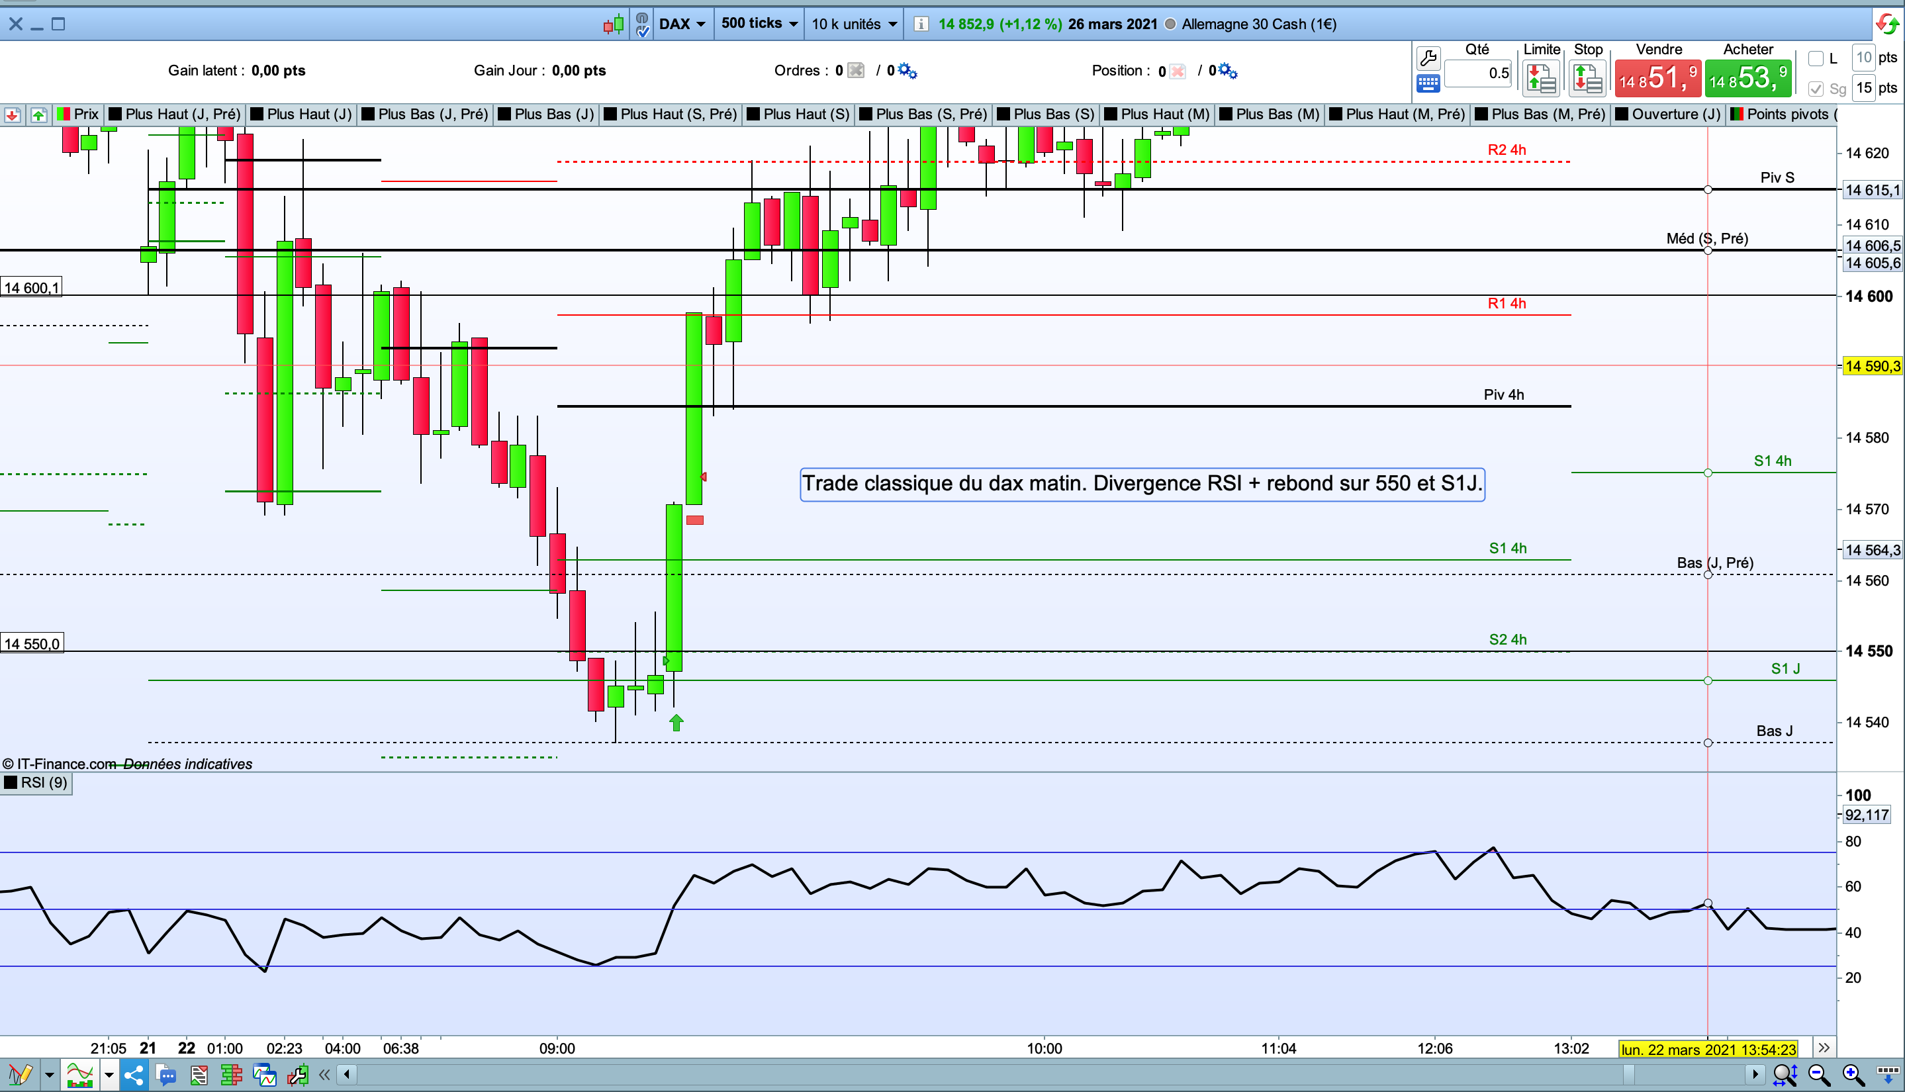This screenshot has width=1905, height=1092.
Task: Open the DAX instrument dropdown
Action: point(682,24)
